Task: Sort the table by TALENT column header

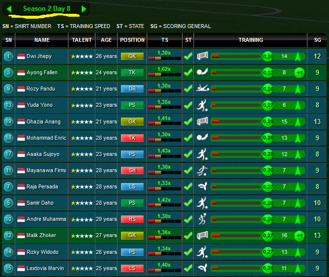Action: [82, 40]
